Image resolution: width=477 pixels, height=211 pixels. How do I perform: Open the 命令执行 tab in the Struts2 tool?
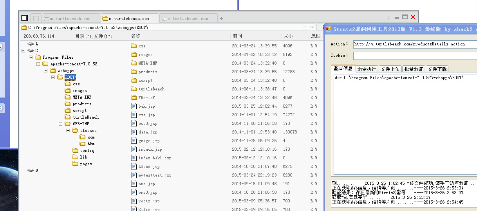coord(367,69)
